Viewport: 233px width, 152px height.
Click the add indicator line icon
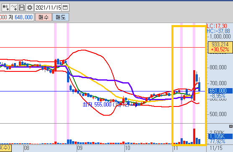(14, 8)
